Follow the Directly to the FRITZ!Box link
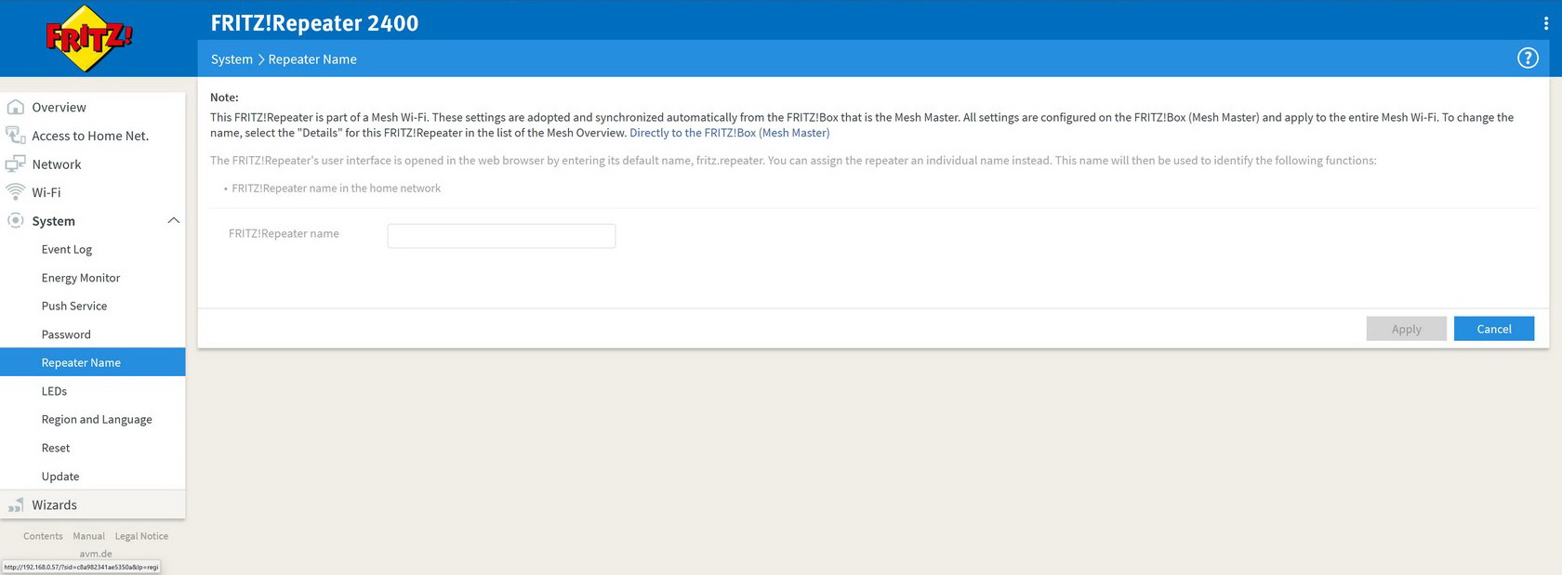The image size is (1562, 575). tap(730, 133)
